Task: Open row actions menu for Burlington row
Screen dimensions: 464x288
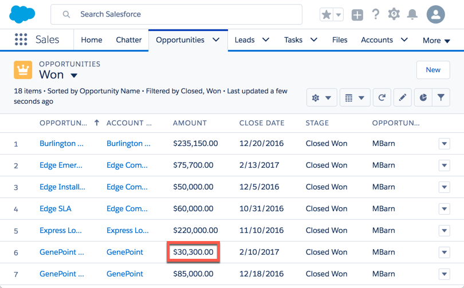Action: coord(444,144)
